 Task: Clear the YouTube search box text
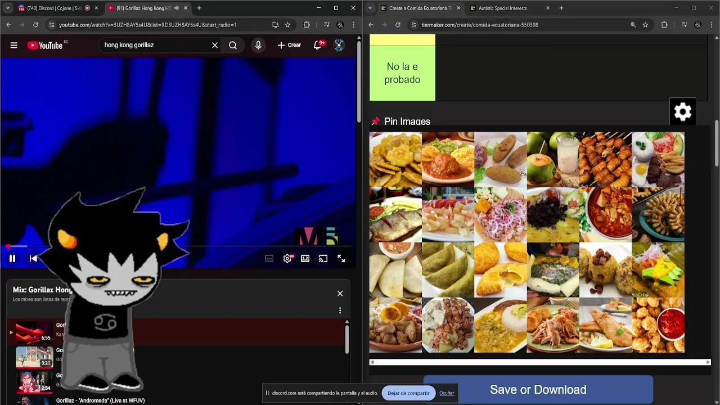215,46
